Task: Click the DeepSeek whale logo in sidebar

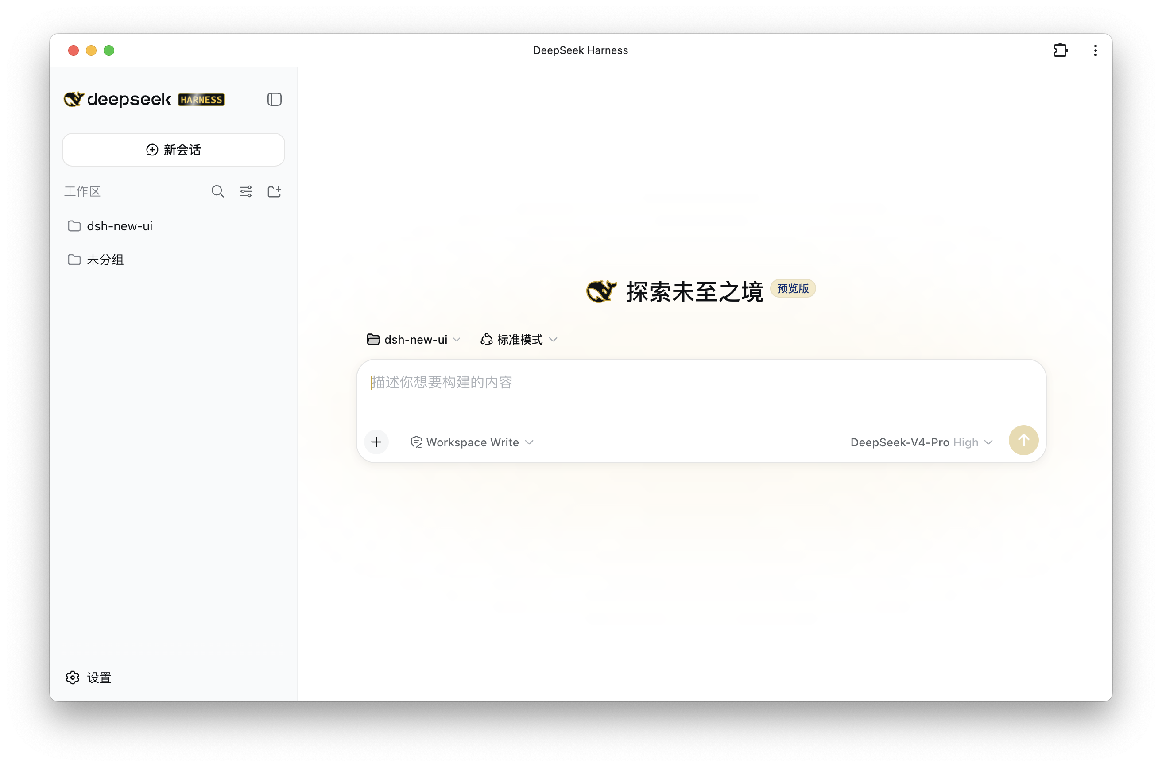Action: tap(74, 99)
